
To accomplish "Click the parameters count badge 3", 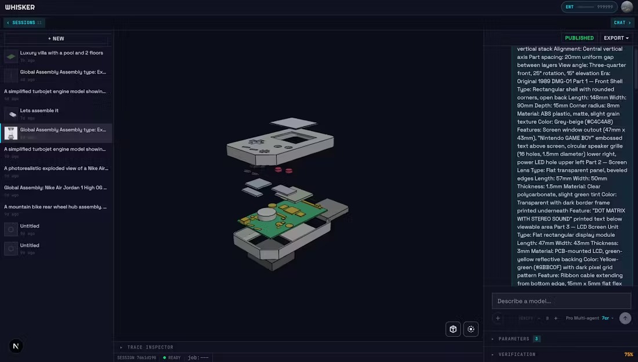I will pyautogui.click(x=536, y=339).
